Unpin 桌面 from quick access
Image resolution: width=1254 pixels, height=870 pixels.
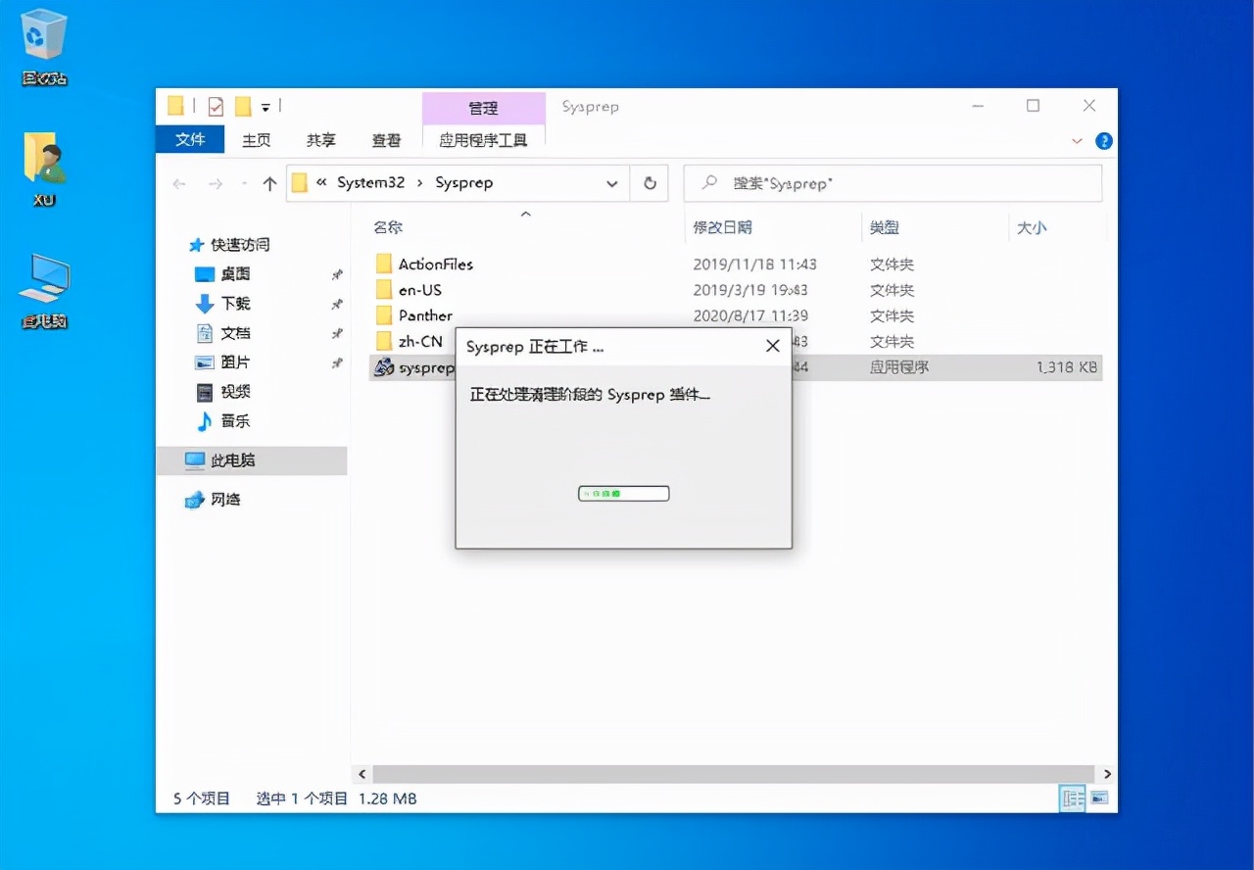pos(337,276)
